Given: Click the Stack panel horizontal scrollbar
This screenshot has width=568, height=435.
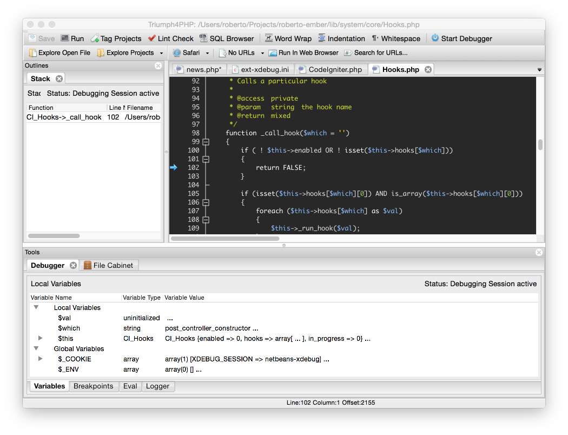Looking at the screenshot, I should pos(54,236).
